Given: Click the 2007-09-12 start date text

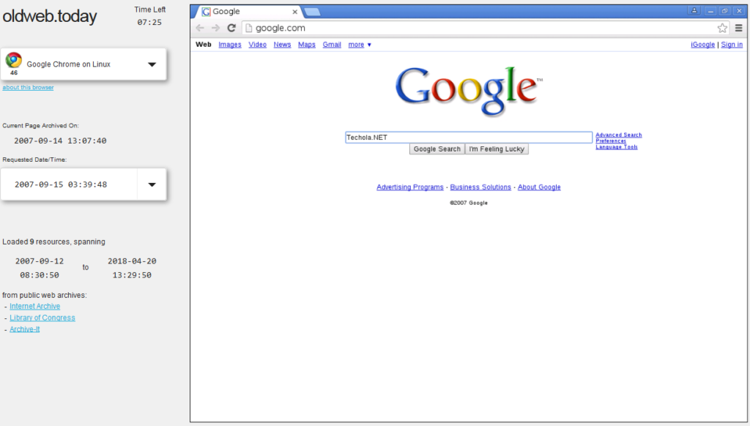Looking at the screenshot, I should tap(40, 261).
